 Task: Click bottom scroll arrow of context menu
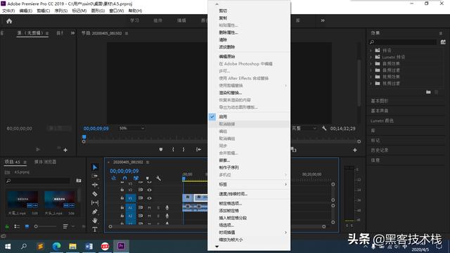tap(217, 247)
